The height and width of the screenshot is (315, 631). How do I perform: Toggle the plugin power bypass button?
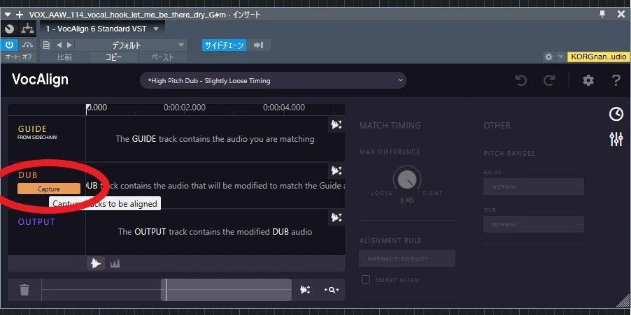pos(9,45)
